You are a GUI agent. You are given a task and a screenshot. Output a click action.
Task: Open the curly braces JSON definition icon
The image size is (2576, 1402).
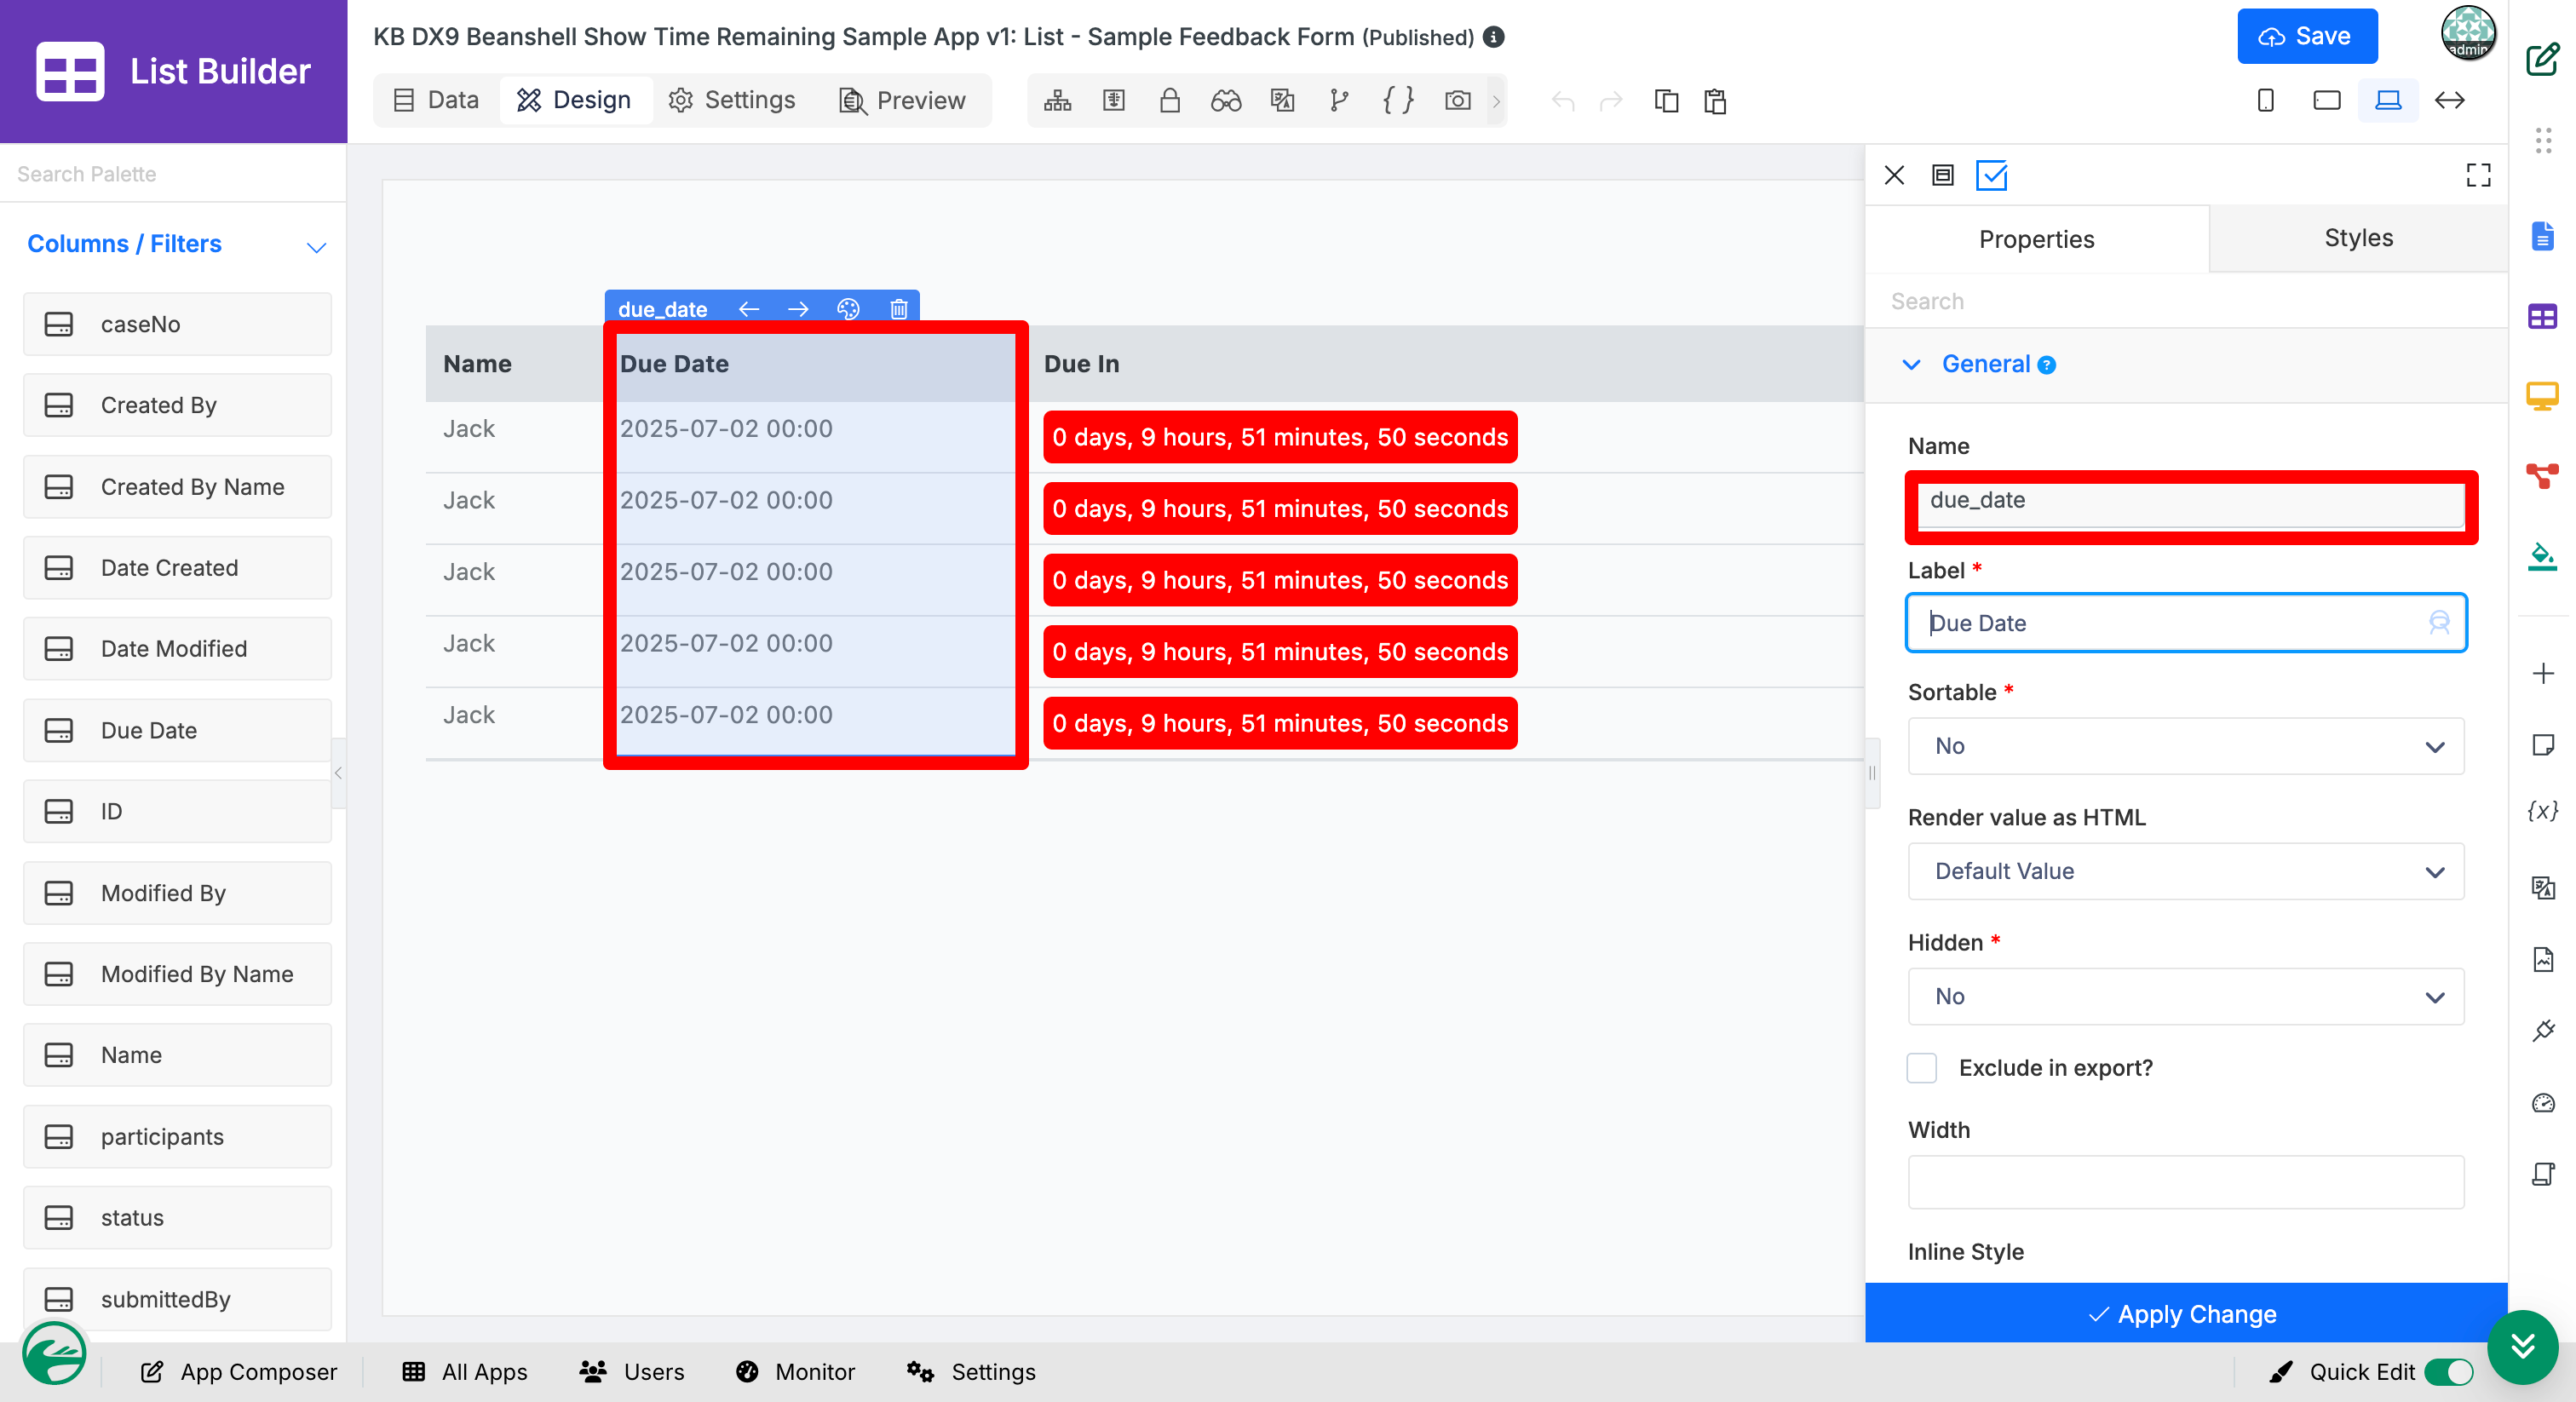point(1397,100)
